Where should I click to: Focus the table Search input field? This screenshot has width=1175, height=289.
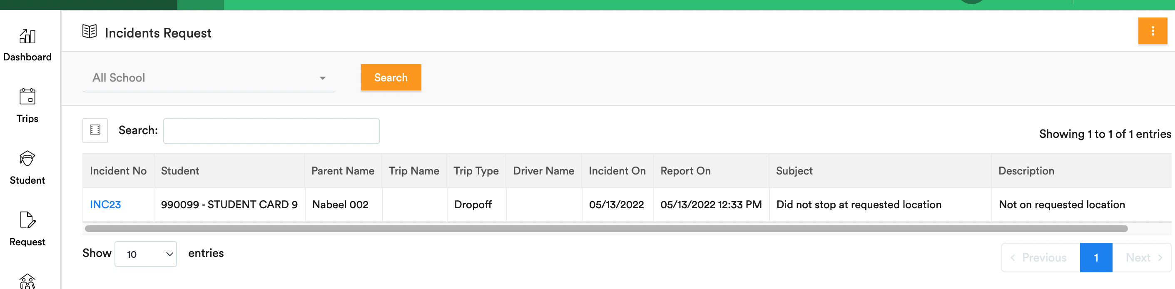point(271,131)
